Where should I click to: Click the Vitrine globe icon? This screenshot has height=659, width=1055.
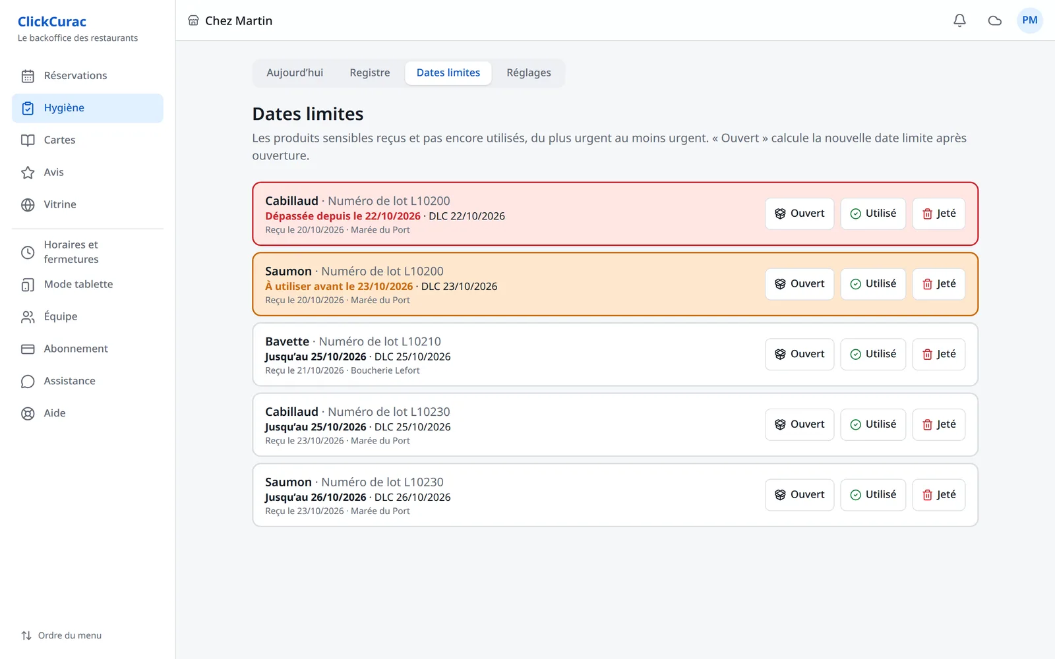(x=28, y=205)
